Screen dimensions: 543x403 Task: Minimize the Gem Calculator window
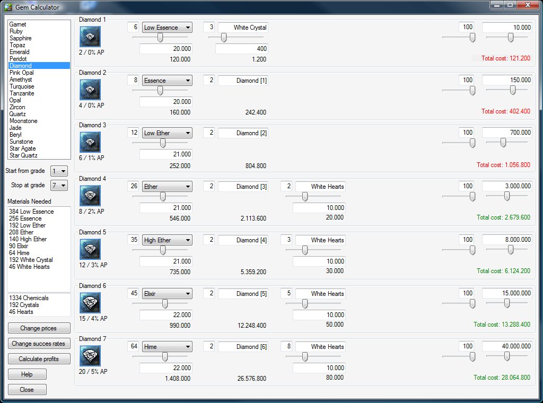pos(496,5)
